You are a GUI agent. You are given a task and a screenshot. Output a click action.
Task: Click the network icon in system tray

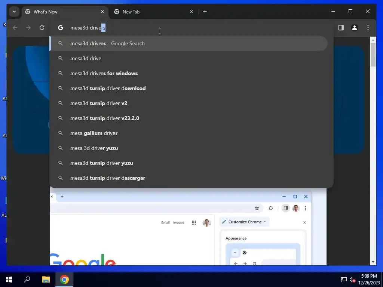tap(344, 280)
